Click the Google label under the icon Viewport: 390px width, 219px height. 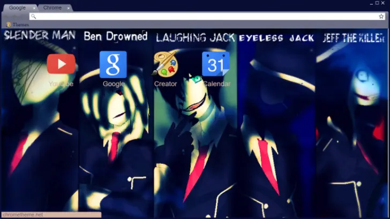(x=113, y=84)
